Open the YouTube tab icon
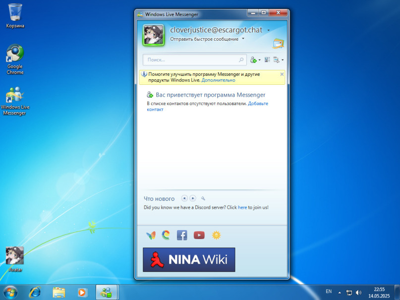This screenshot has width=400, height=300. tap(199, 235)
